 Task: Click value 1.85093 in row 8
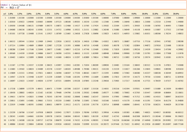[x=126, y=49]
